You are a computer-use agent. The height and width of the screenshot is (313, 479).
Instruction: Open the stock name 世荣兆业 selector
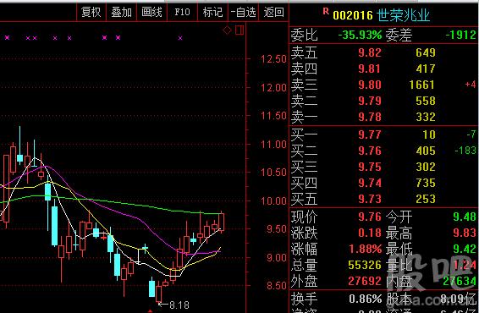click(x=403, y=15)
